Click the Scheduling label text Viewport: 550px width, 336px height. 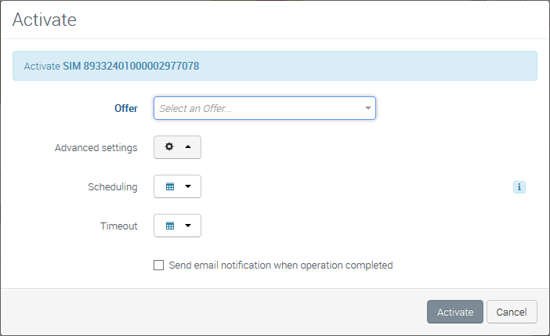(x=113, y=187)
